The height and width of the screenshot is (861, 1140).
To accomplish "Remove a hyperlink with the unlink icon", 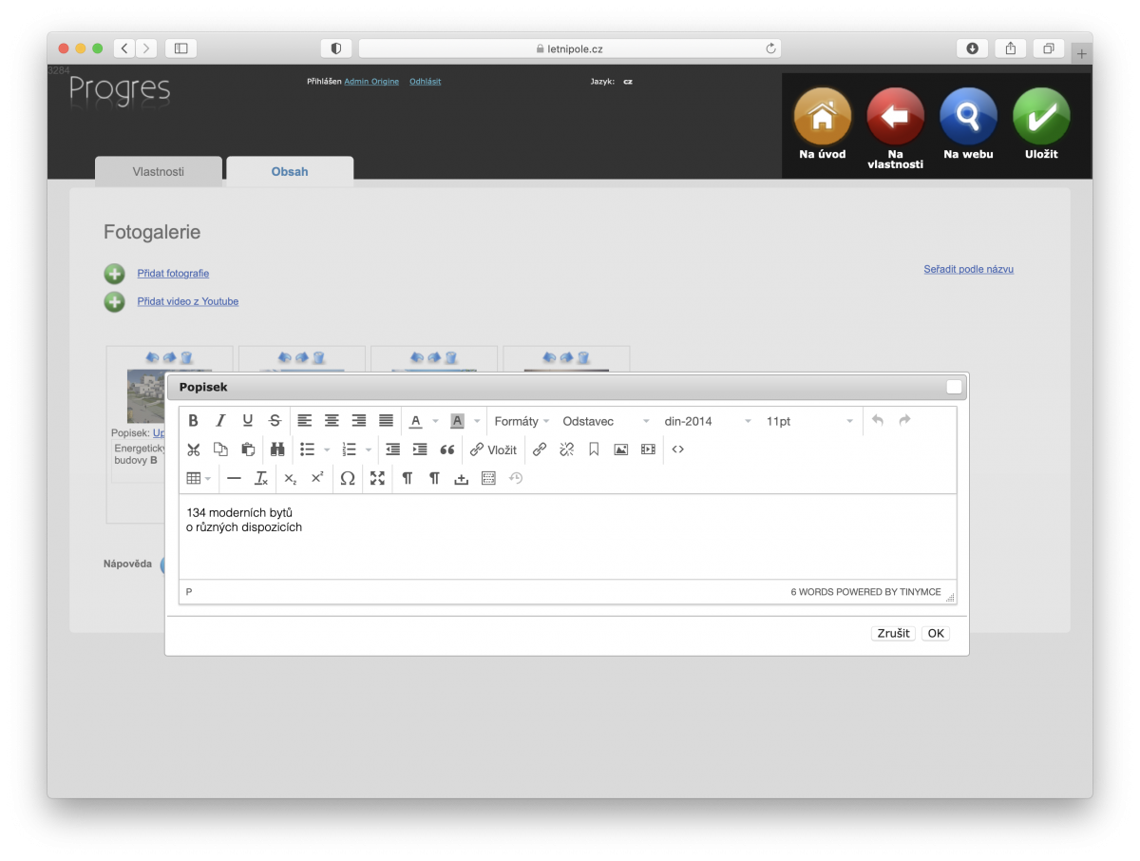I will (566, 449).
